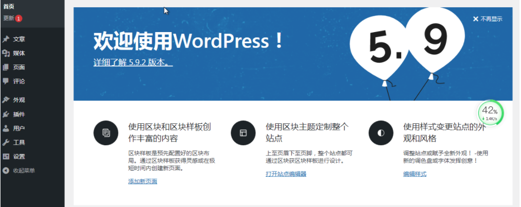Click the green 42% progress circle widget

(490, 113)
